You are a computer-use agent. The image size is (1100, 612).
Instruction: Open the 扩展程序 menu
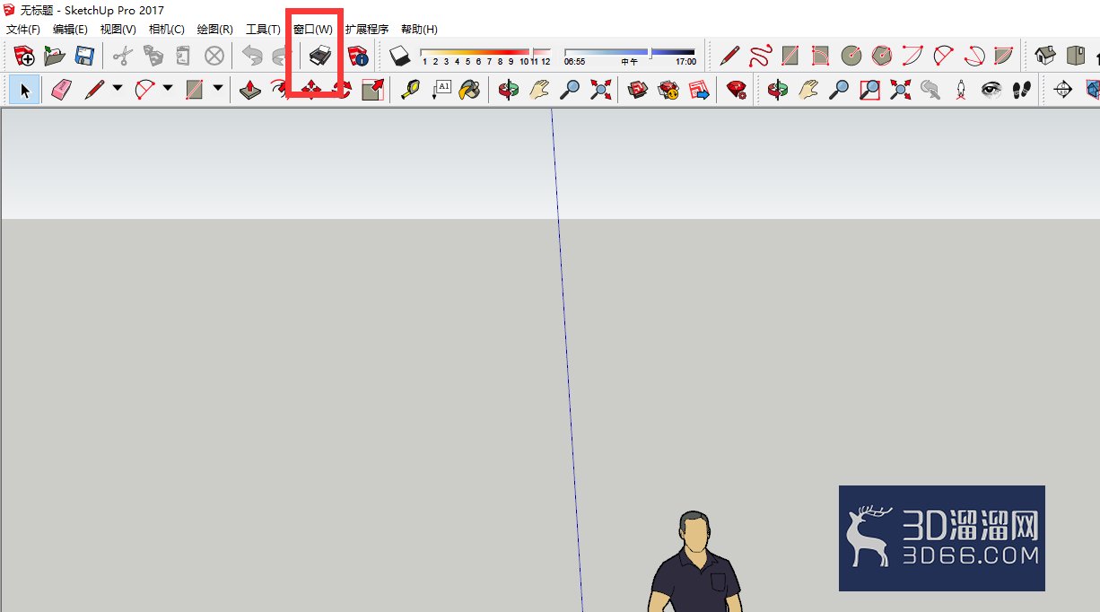[367, 30]
